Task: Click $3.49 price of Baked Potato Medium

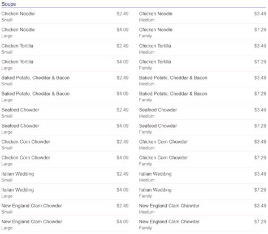Action: 260,78
